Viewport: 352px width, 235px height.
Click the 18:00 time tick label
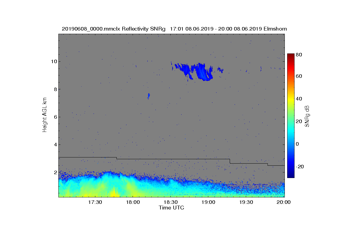click(x=133, y=202)
